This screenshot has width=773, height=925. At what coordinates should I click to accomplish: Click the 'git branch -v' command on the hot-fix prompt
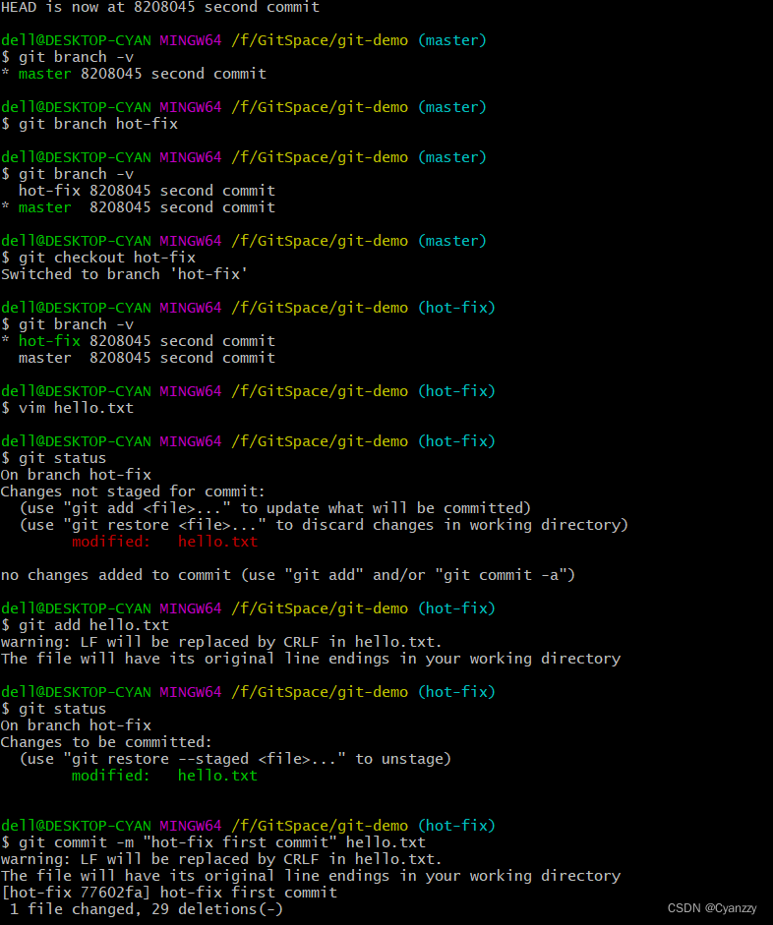click(x=67, y=324)
